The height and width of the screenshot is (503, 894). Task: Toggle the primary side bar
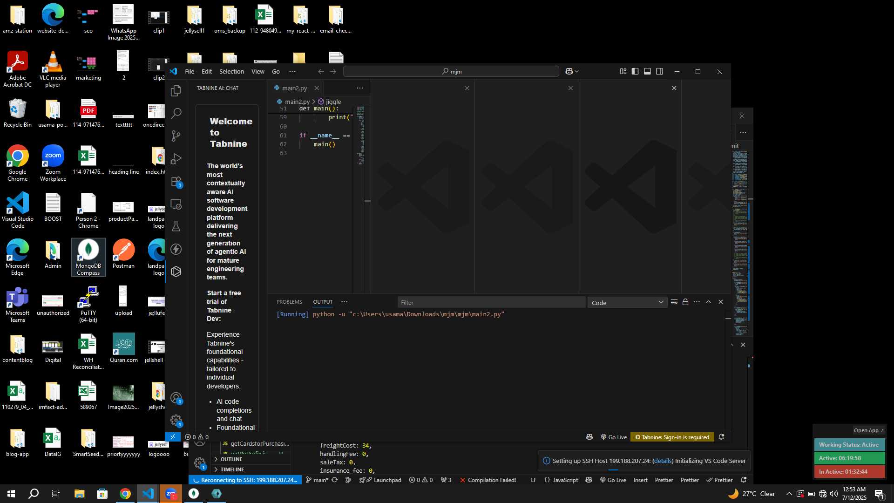635,71
